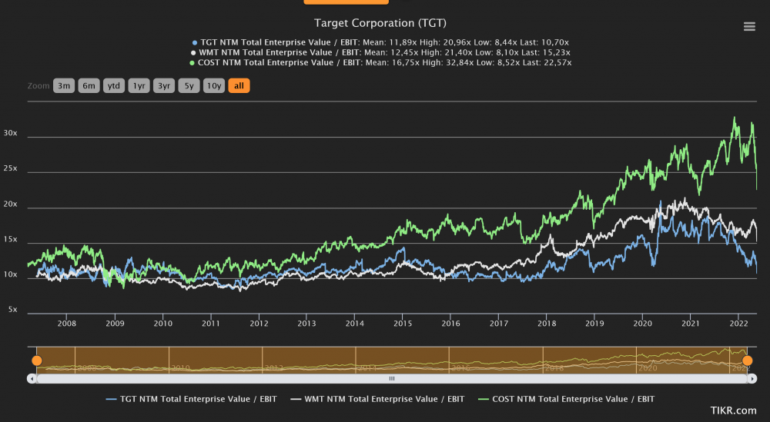Choose the 5y zoom option
The height and width of the screenshot is (422, 770).
click(x=189, y=86)
